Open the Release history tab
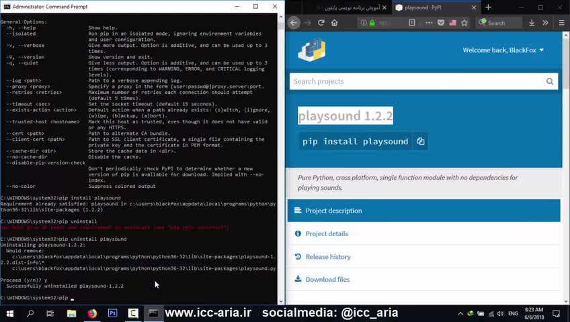570x322 pixels. pyautogui.click(x=424, y=256)
